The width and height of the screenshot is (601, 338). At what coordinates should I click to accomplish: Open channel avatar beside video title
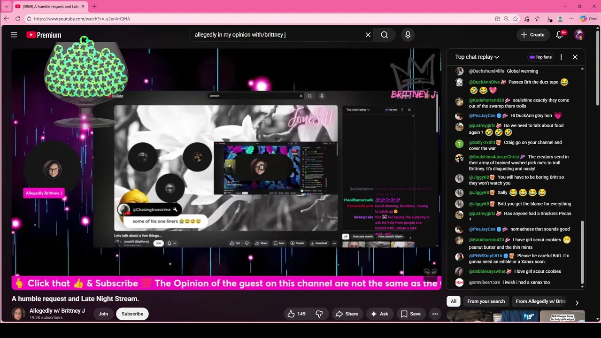coord(19,314)
